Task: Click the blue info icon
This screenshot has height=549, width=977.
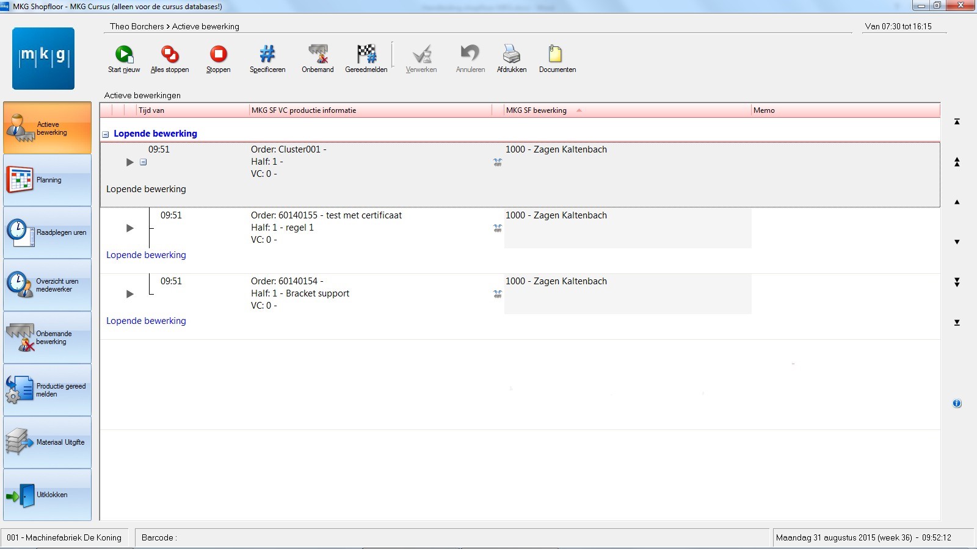Action: (x=957, y=403)
